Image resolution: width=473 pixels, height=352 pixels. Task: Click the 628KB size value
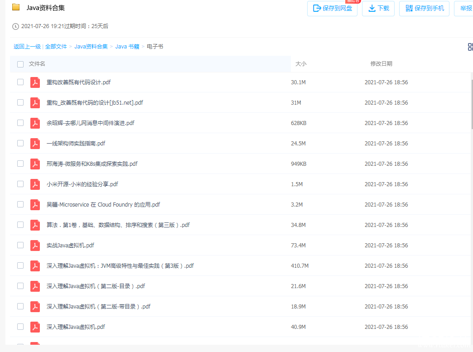coord(299,123)
